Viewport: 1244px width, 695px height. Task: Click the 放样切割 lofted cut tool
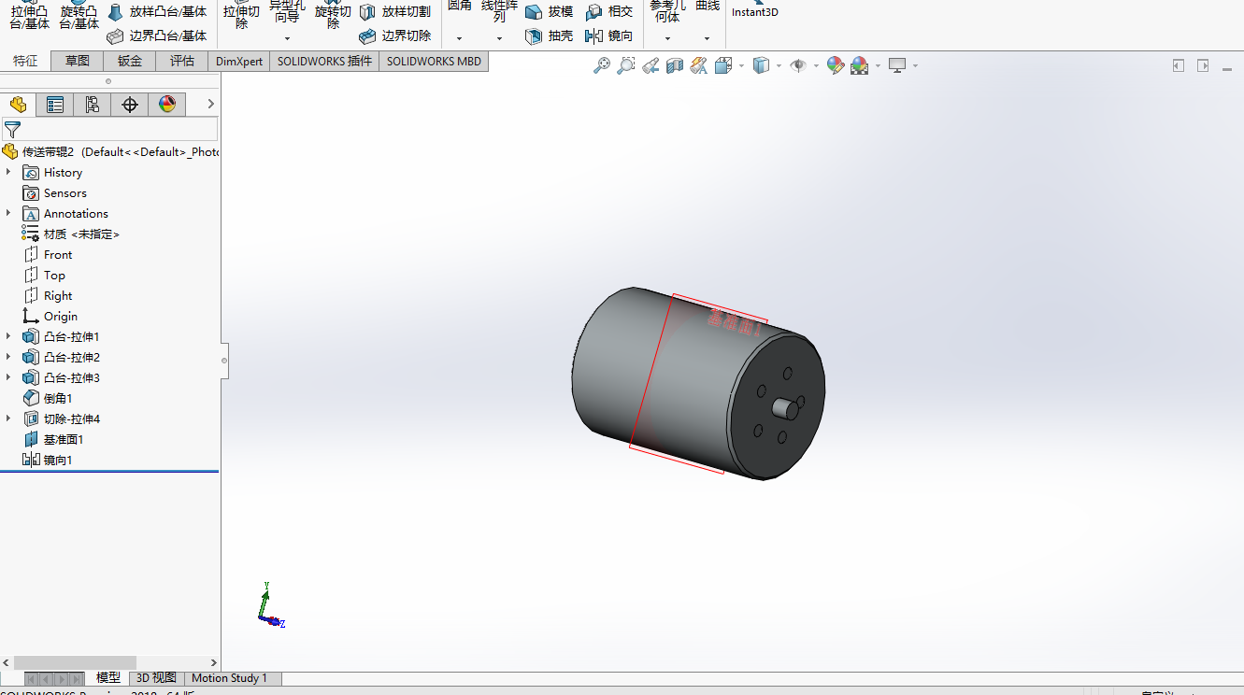click(x=395, y=12)
